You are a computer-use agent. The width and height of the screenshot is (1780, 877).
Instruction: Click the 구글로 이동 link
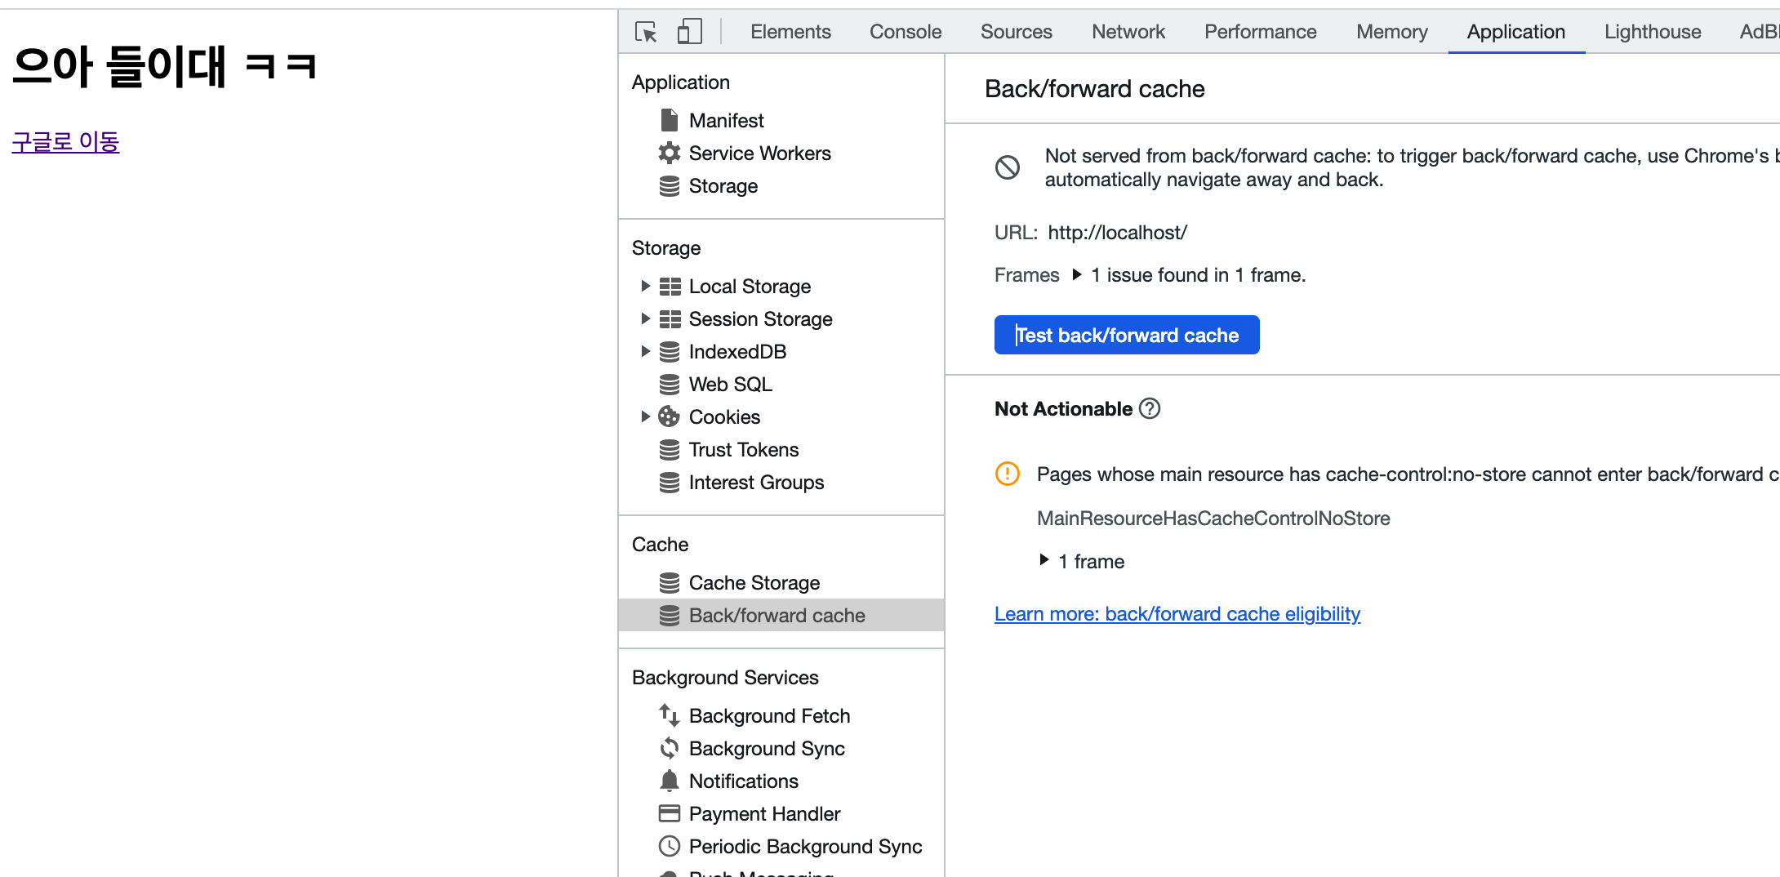pyautogui.click(x=65, y=142)
